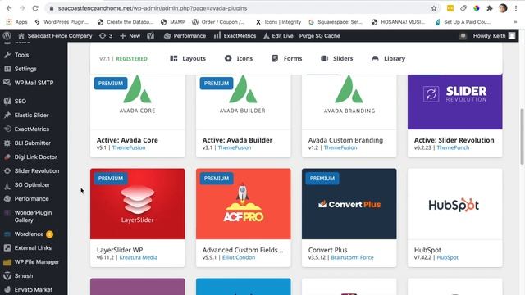Open Performance menu in admin bar
This screenshot has width=525, height=295.
click(185, 36)
